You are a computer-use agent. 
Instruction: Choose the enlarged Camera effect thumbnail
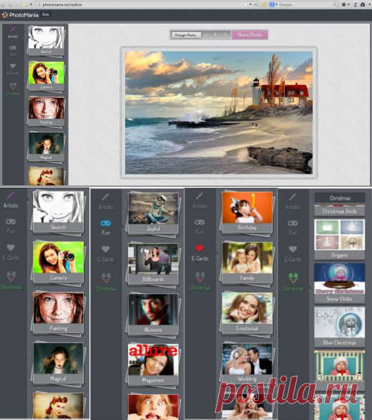click(x=58, y=262)
